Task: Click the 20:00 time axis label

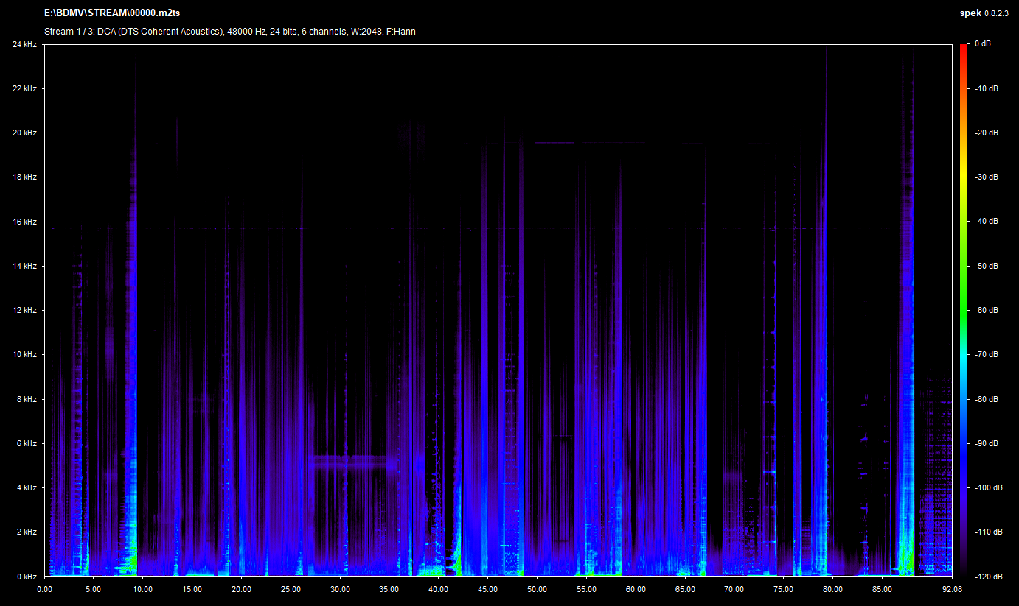Action: [x=241, y=589]
